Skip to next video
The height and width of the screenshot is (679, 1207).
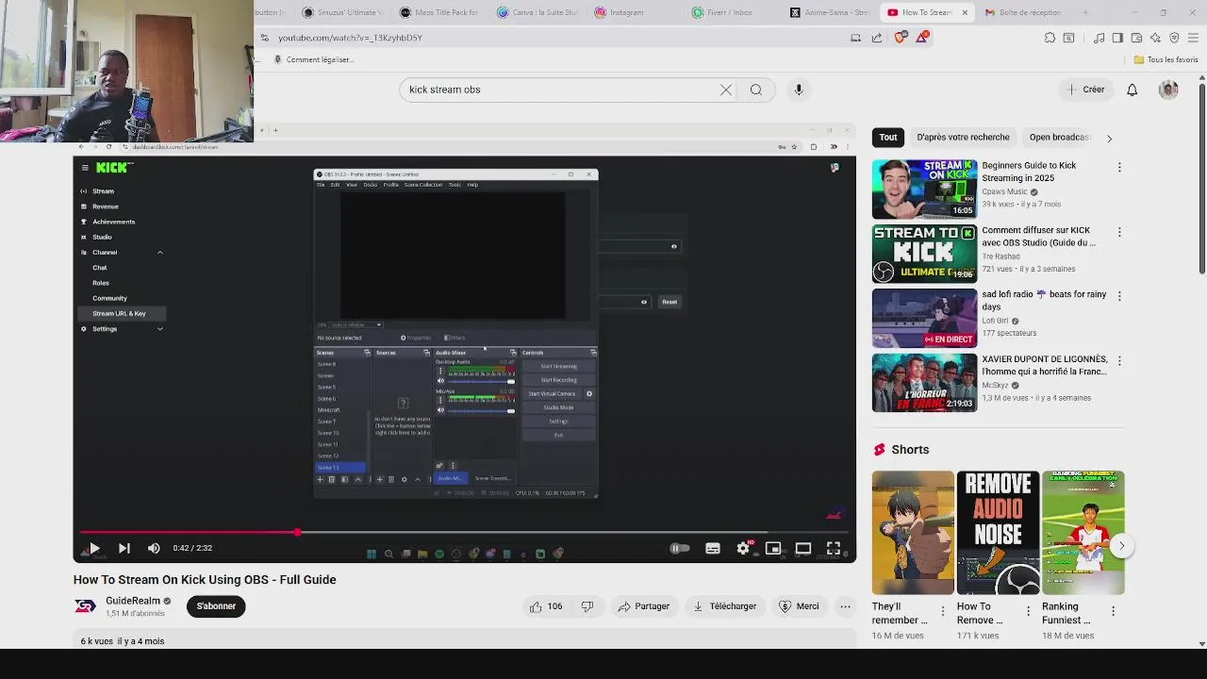tap(124, 548)
